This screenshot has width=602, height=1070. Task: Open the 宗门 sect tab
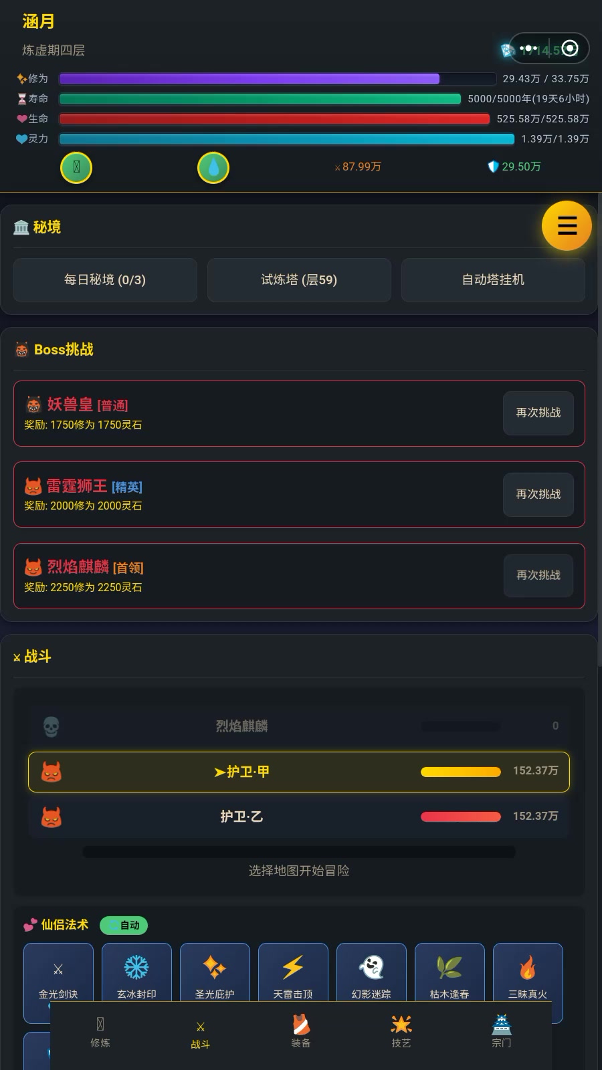[x=502, y=1031]
